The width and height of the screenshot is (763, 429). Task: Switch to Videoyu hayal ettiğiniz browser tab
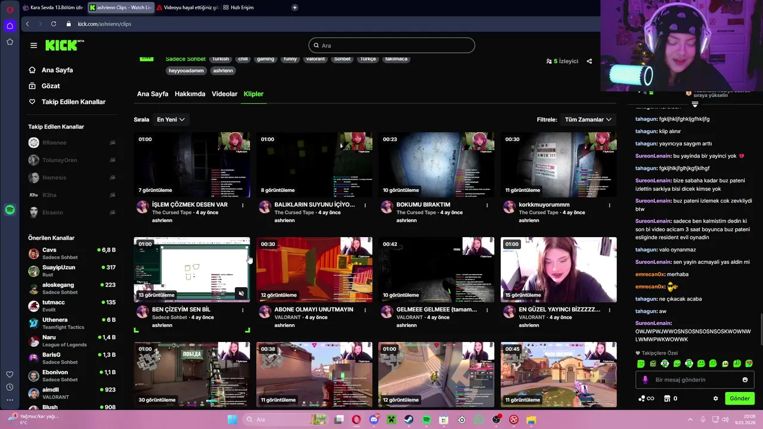pyautogui.click(x=187, y=8)
